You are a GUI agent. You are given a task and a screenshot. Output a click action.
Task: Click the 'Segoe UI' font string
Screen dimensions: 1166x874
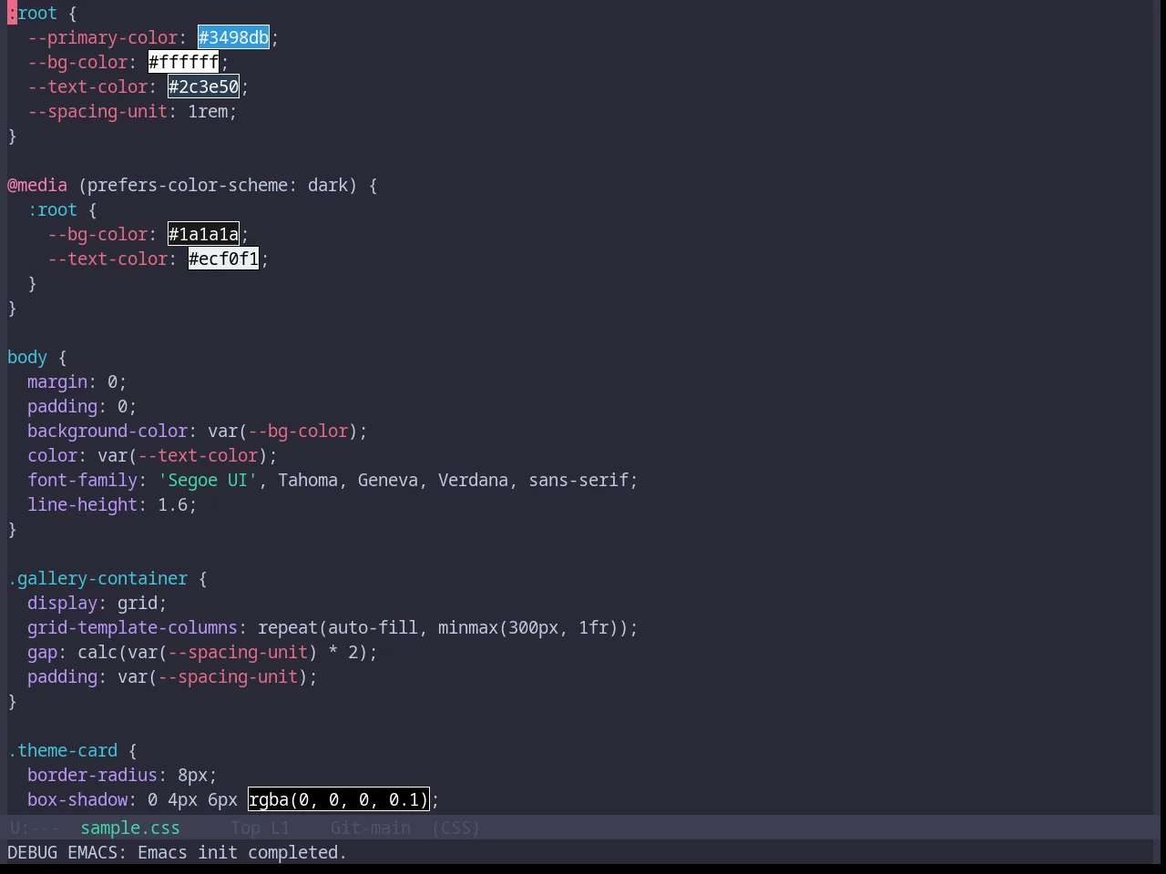pyautogui.click(x=208, y=480)
